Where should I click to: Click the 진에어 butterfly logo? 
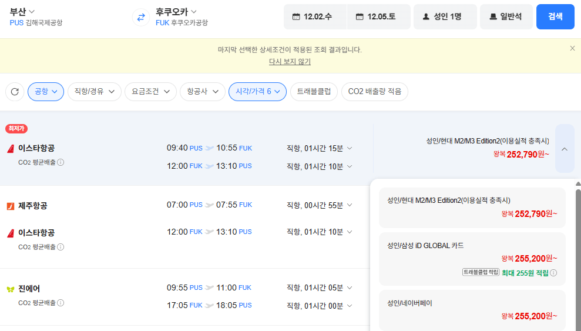11,289
